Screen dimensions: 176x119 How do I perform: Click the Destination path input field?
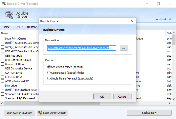(81, 48)
